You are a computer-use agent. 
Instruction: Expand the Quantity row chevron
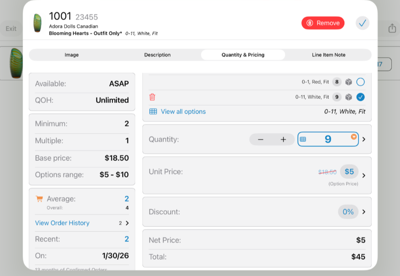364,139
